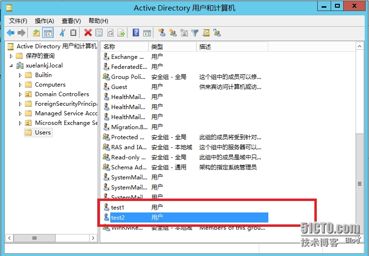The width and height of the screenshot is (369, 256).
Task: Toggle the show/hide console tree icon
Action: [48, 33]
